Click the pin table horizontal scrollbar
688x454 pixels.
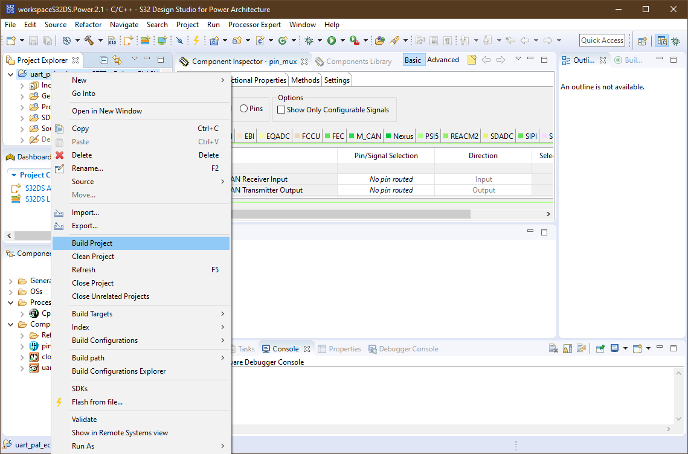tap(349, 214)
